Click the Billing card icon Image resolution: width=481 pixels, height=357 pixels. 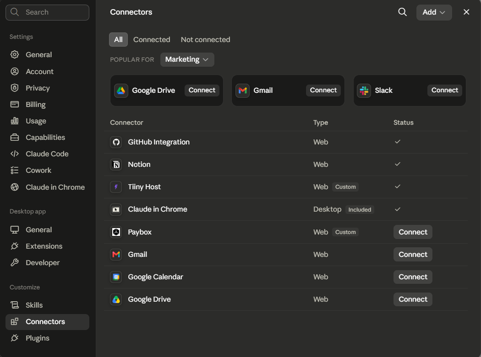click(14, 104)
